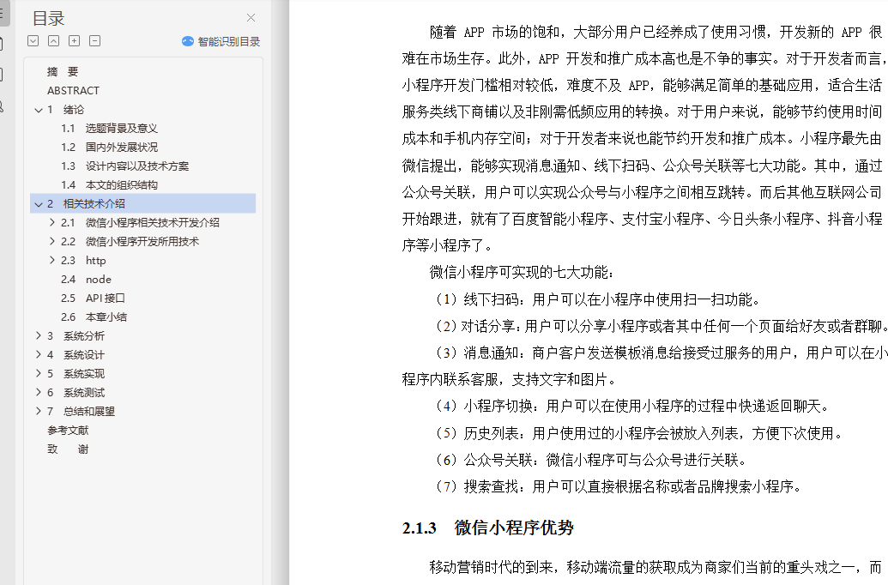Go to 2.4 node entry
The width and height of the screenshot is (888, 585).
tap(86, 279)
